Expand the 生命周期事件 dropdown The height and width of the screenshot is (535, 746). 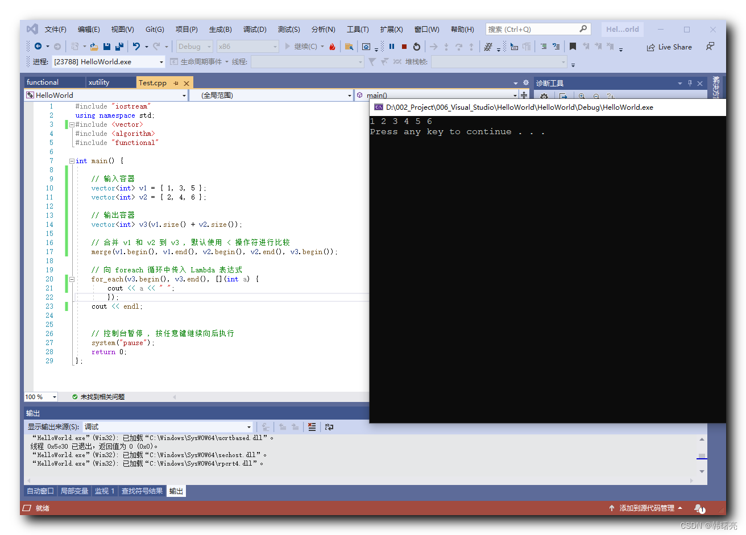(x=200, y=61)
